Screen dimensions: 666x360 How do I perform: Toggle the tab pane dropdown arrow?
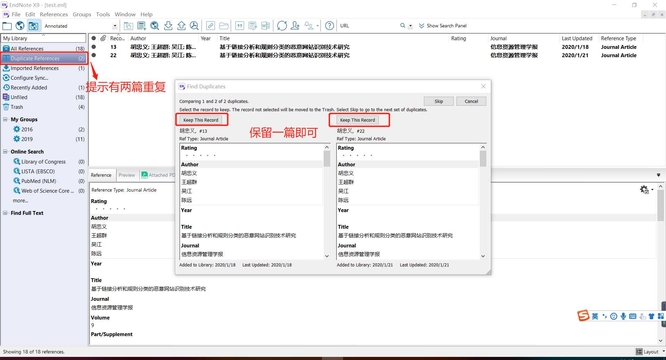(658, 175)
